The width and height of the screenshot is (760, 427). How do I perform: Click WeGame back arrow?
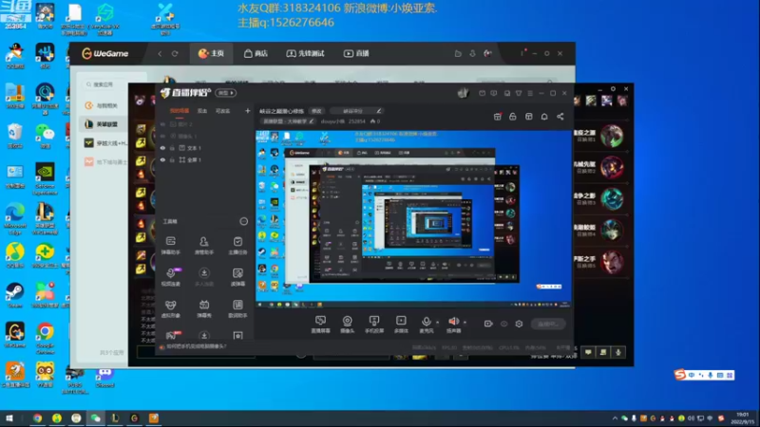pyautogui.click(x=160, y=53)
